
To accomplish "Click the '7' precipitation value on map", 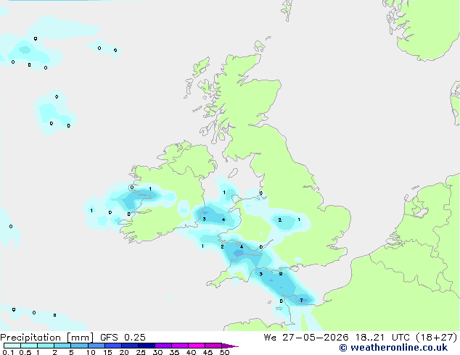I will click(301, 300).
